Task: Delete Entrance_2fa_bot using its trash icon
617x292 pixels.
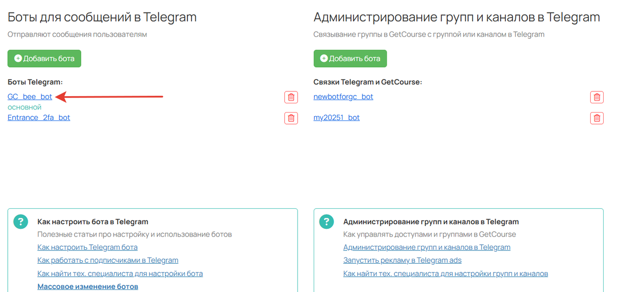Action: click(291, 118)
